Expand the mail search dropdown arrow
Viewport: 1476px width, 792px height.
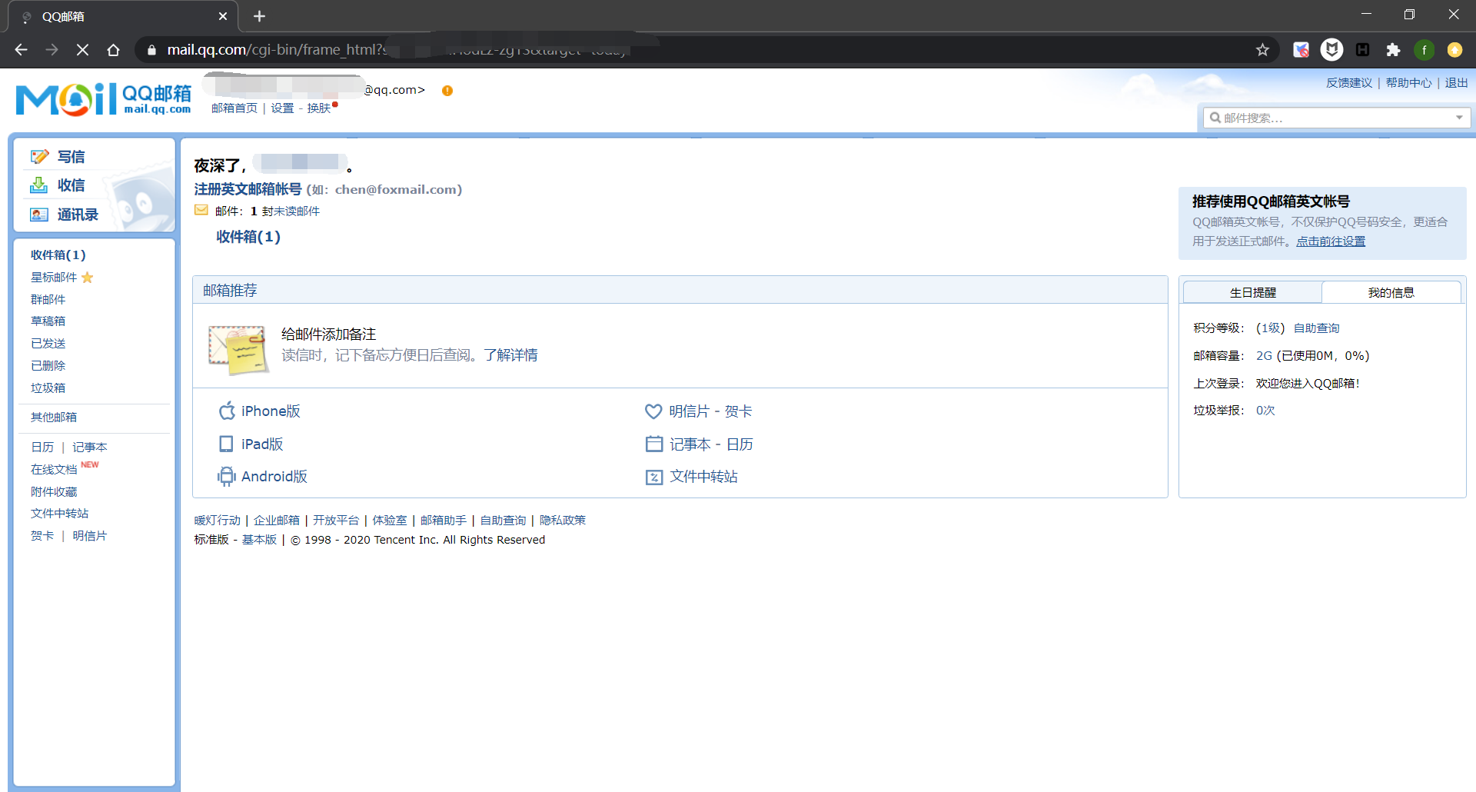pos(1459,118)
